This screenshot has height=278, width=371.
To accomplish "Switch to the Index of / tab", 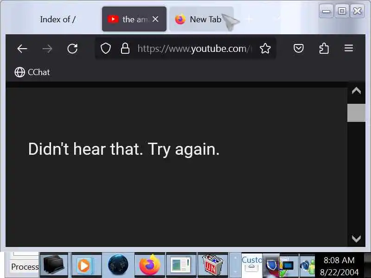I will point(58,19).
